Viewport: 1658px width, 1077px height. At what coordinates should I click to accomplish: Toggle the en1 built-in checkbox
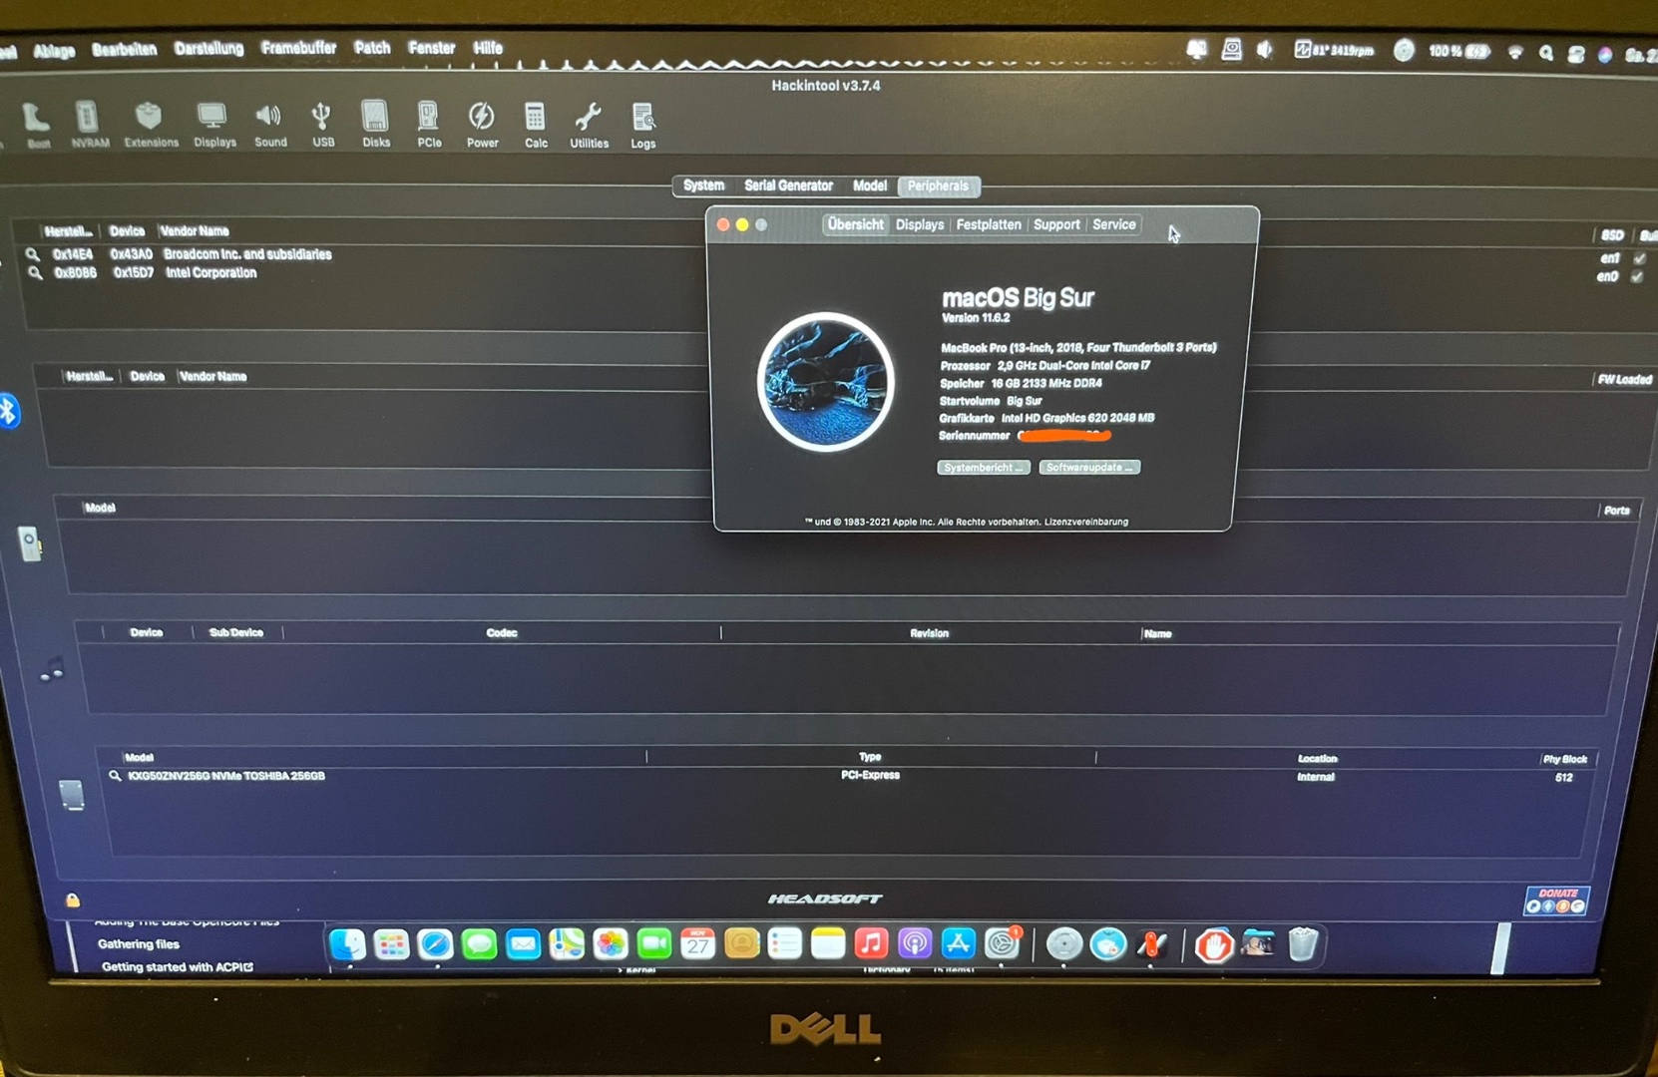(1639, 258)
